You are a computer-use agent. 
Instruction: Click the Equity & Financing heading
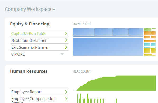[30, 24]
